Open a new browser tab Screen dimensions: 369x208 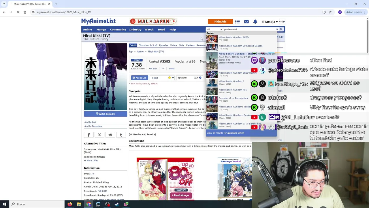click(56, 4)
